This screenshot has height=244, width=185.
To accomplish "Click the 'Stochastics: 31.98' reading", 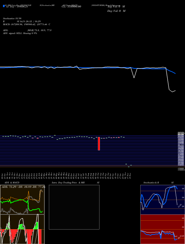I will (12, 18).
